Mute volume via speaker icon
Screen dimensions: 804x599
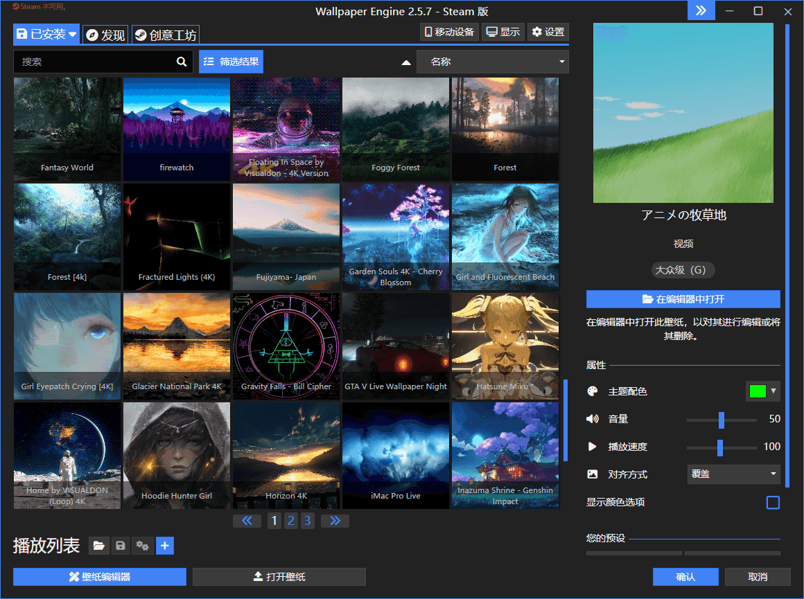click(592, 419)
